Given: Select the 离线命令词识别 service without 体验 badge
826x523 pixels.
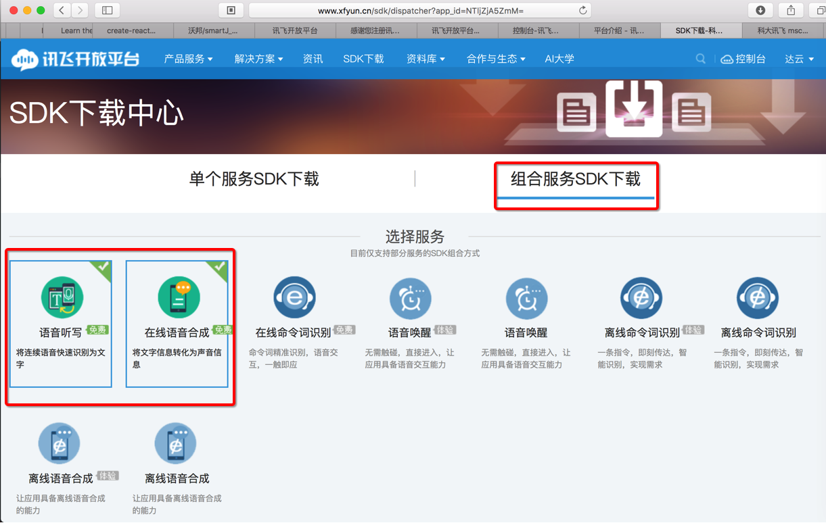Looking at the screenshot, I should click(x=758, y=323).
